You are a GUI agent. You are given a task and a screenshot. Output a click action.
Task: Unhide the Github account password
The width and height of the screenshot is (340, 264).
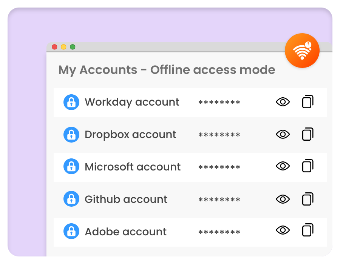tap(283, 199)
